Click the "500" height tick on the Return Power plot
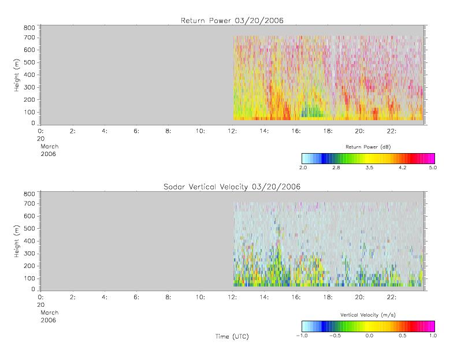Viewport: 457px width, 353px height. 29,62
